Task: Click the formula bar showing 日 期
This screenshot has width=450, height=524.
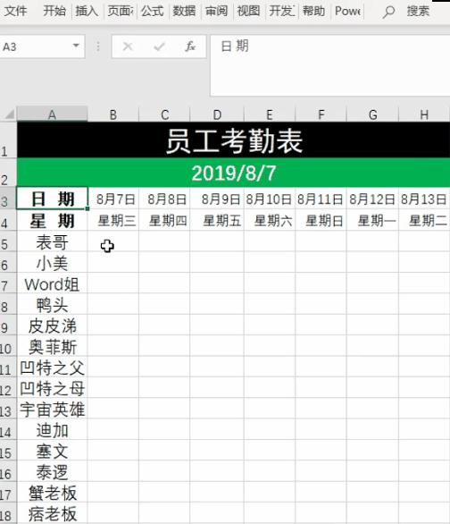Action: (x=330, y=65)
